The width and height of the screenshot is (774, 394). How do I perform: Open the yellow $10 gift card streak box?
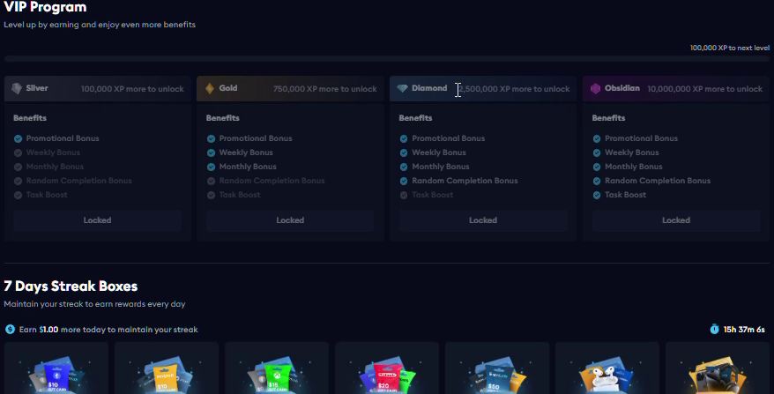[x=167, y=368]
